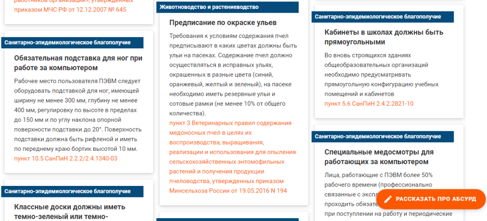Screen dimensions: 487x221
Task: Click the category tag above 'Кабинеты в школах'
Action: (377, 17)
